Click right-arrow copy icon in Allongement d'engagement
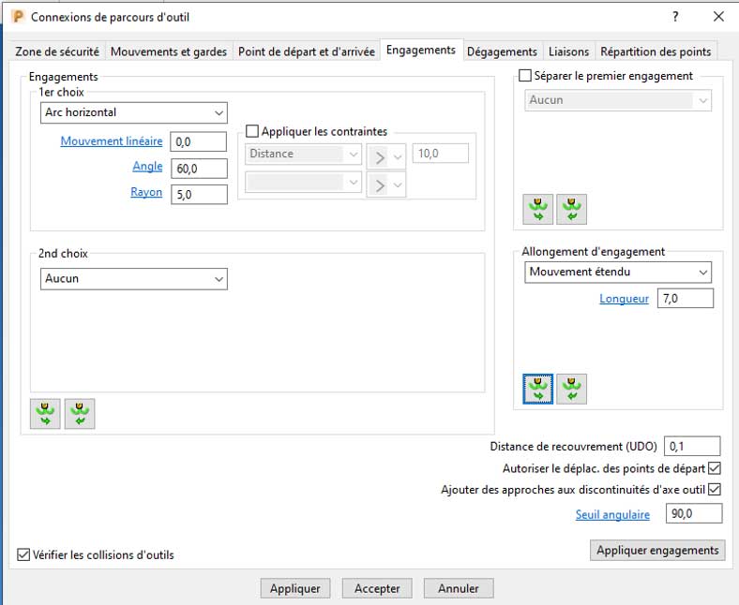The width and height of the screenshot is (739, 605). [537, 388]
